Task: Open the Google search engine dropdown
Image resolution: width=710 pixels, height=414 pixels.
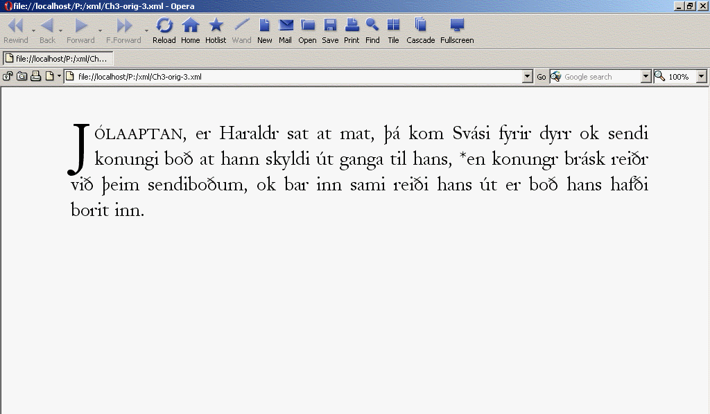Action: pyautogui.click(x=556, y=77)
